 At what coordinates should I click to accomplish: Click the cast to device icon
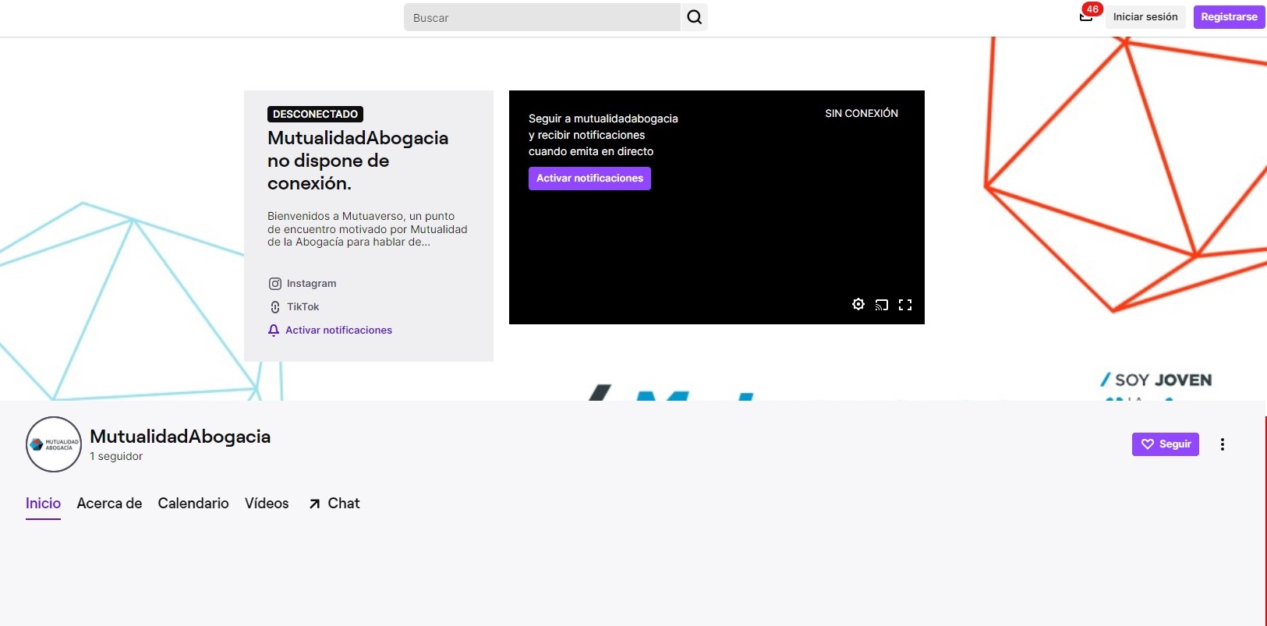click(882, 305)
